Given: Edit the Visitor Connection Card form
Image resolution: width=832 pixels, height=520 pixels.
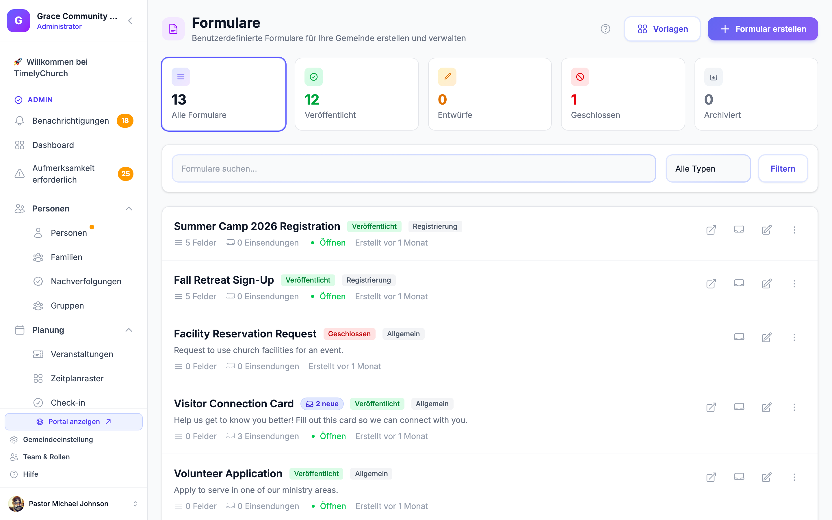Looking at the screenshot, I should click(767, 407).
